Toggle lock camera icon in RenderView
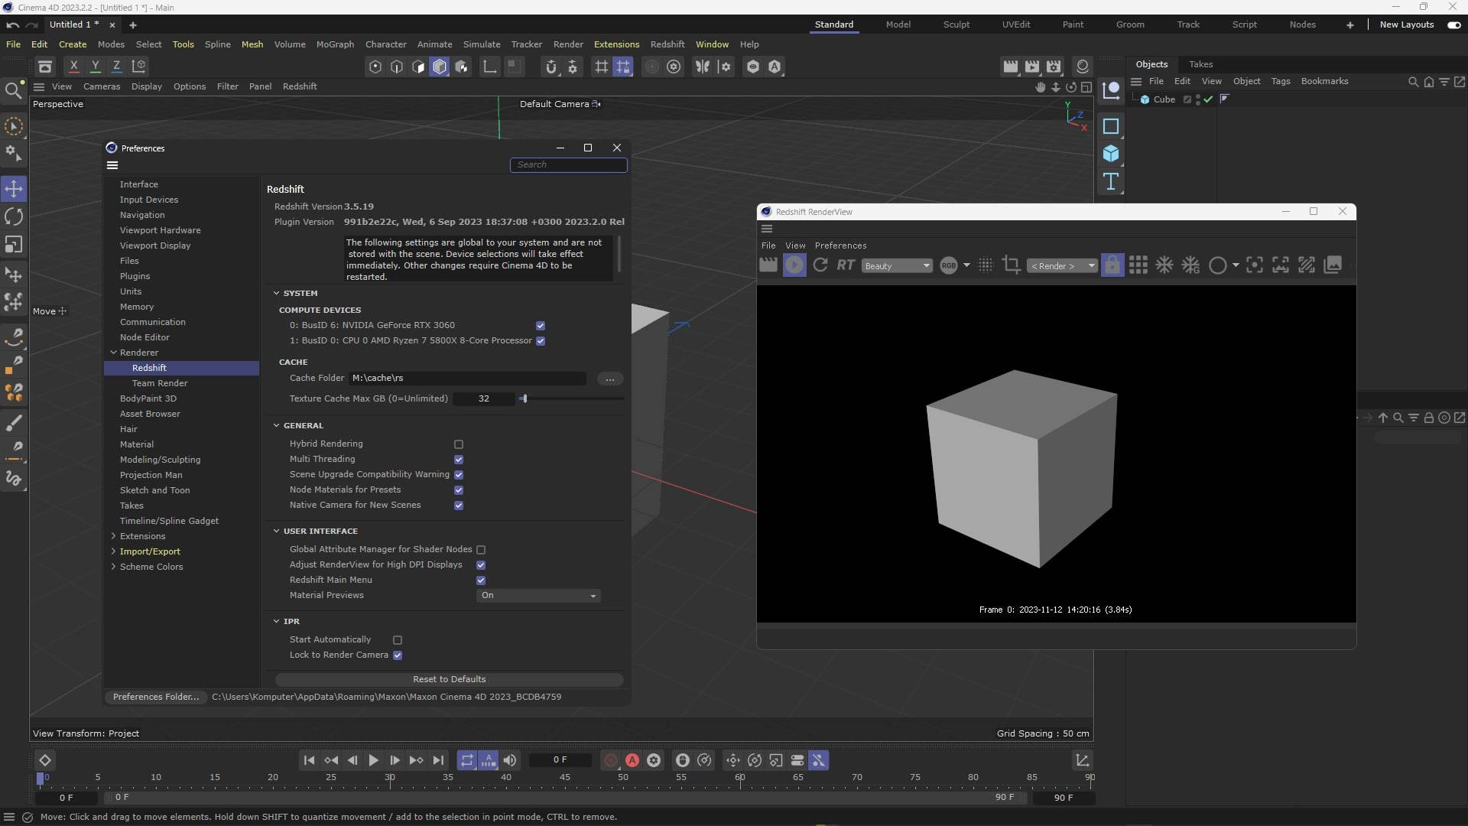 coord(1112,265)
